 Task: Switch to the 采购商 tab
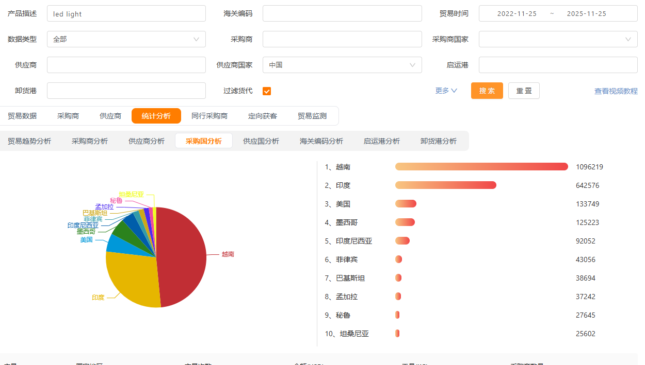tap(68, 116)
